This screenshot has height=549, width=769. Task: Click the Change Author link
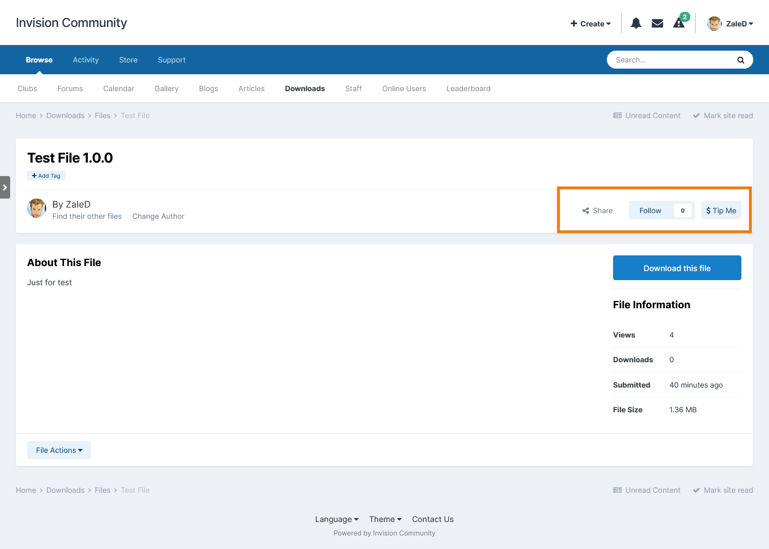pyautogui.click(x=158, y=216)
